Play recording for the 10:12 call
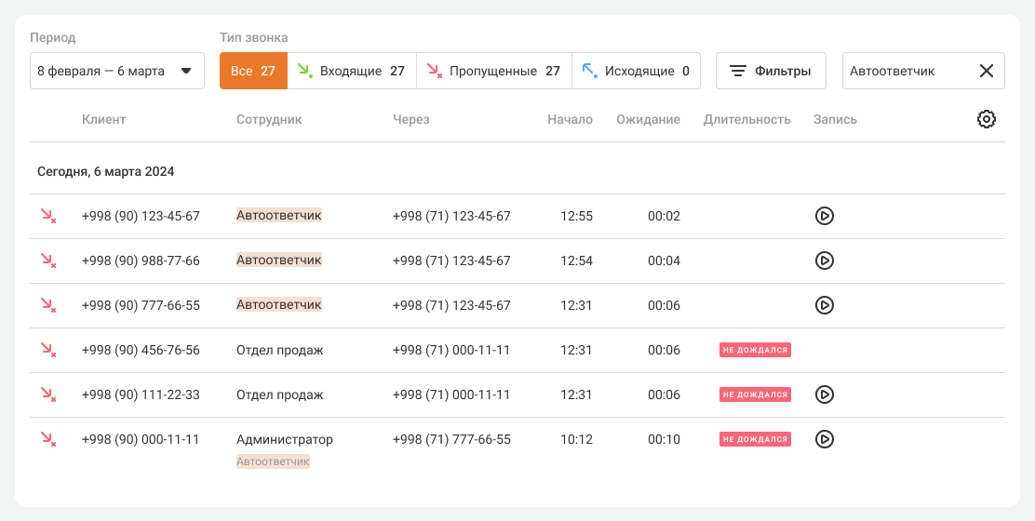 tap(824, 439)
